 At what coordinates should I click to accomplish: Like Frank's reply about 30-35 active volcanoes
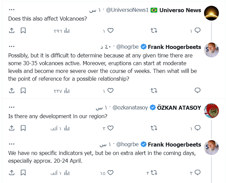(x=110, y=90)
